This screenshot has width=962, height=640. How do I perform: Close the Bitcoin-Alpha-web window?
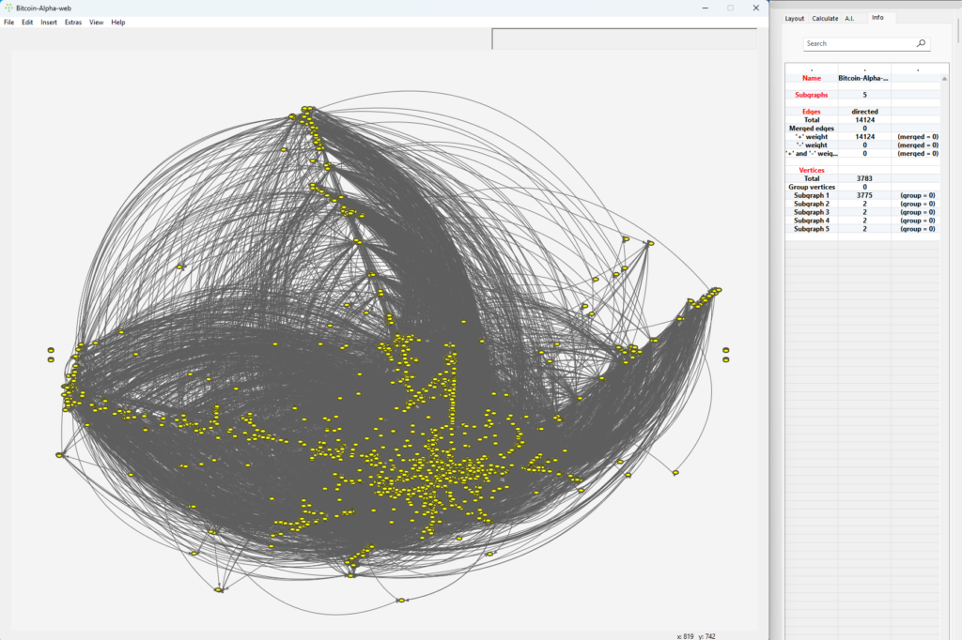pos(755,8)
